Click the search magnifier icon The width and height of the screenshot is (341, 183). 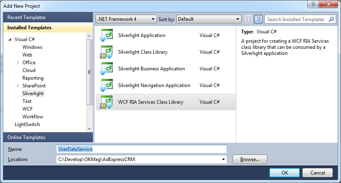[332, 20]
